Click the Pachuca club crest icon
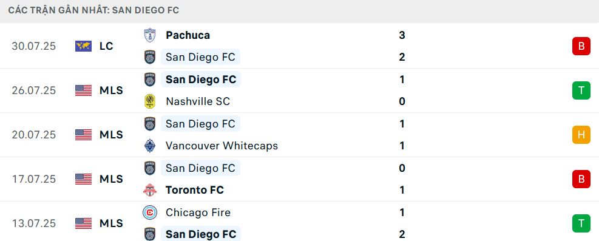 click(x=150, y=35)
